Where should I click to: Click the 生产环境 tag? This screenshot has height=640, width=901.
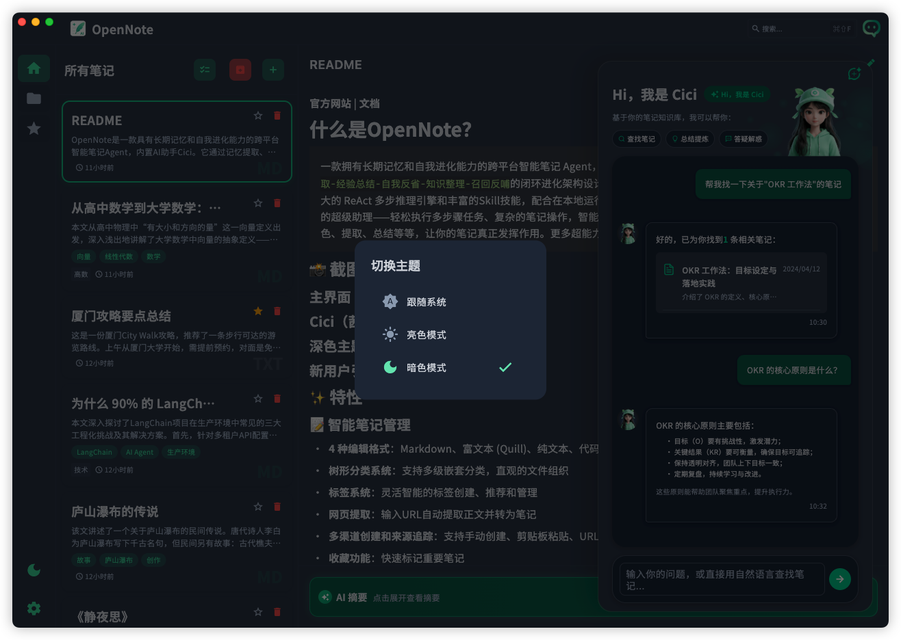pos(181,452)
